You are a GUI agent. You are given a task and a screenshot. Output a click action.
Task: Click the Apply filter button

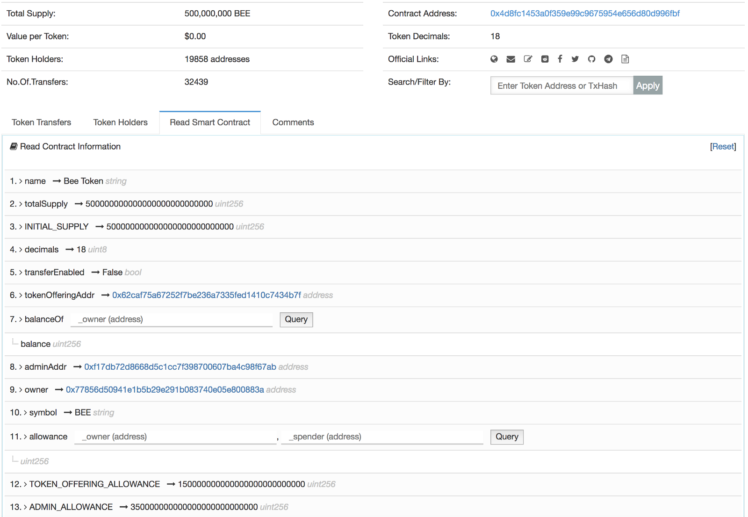tap(648, 86)
